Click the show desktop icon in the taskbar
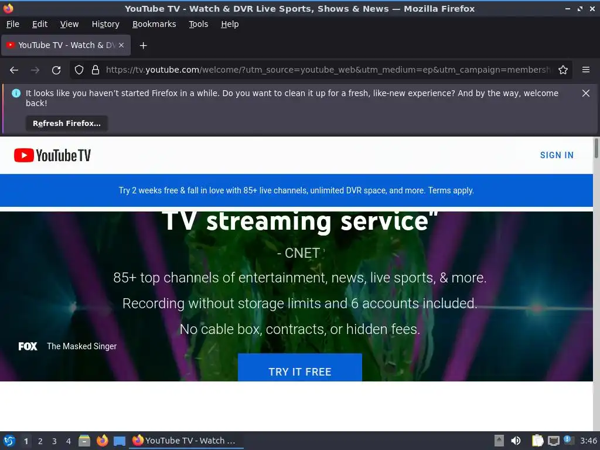 (120, 441)
